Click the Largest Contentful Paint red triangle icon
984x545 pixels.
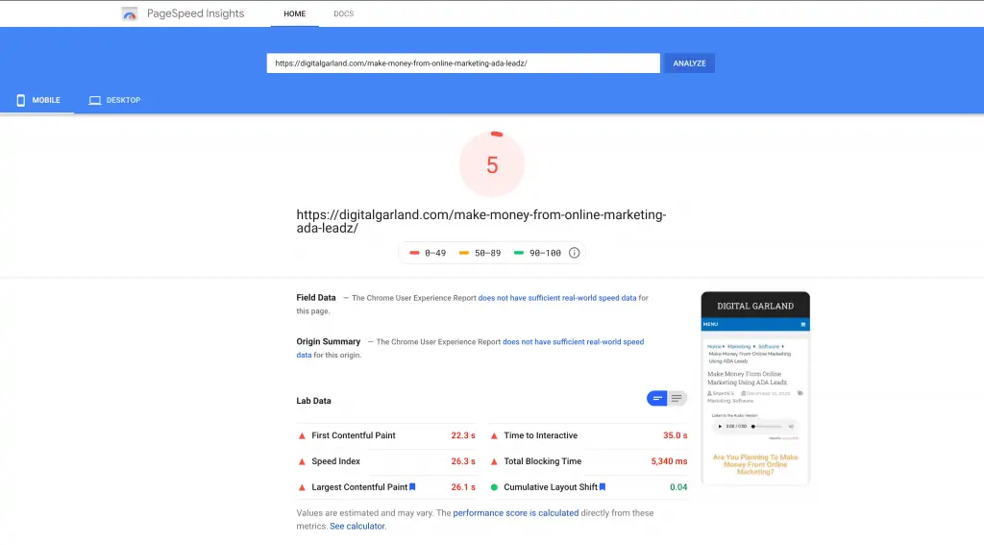302,487
